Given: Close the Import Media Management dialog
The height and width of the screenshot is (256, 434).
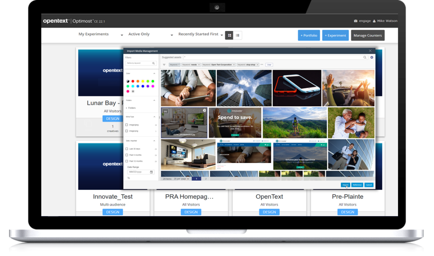Looking at the screenshot, I should point(370,51).
